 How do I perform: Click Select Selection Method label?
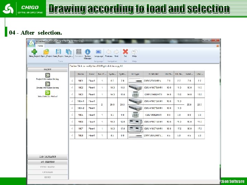47,96
